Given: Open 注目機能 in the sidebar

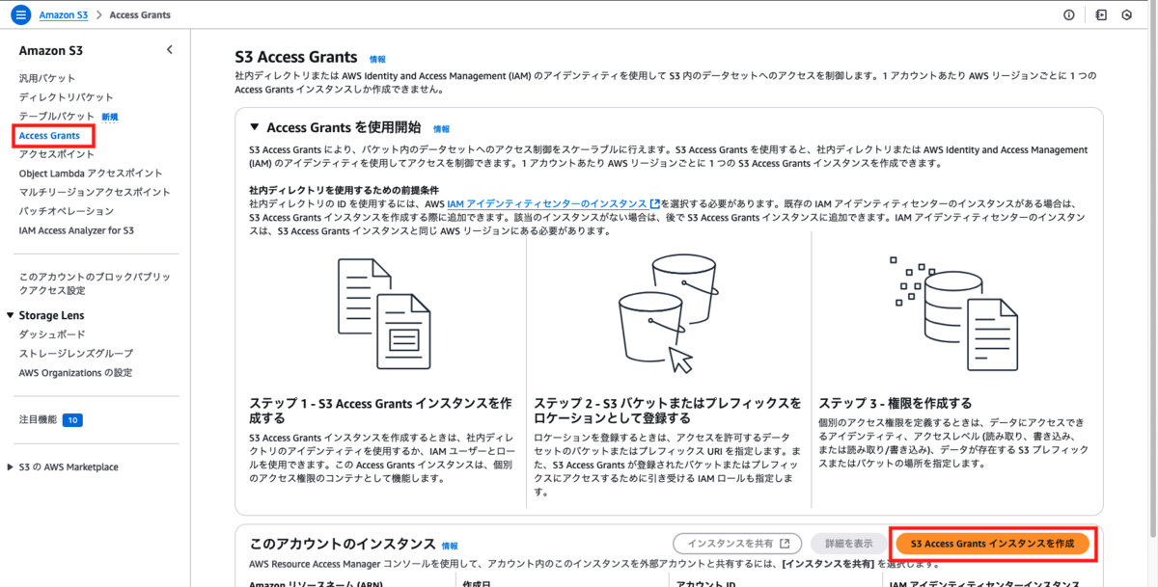Looking at the screenshot, I should pos(38,420).
